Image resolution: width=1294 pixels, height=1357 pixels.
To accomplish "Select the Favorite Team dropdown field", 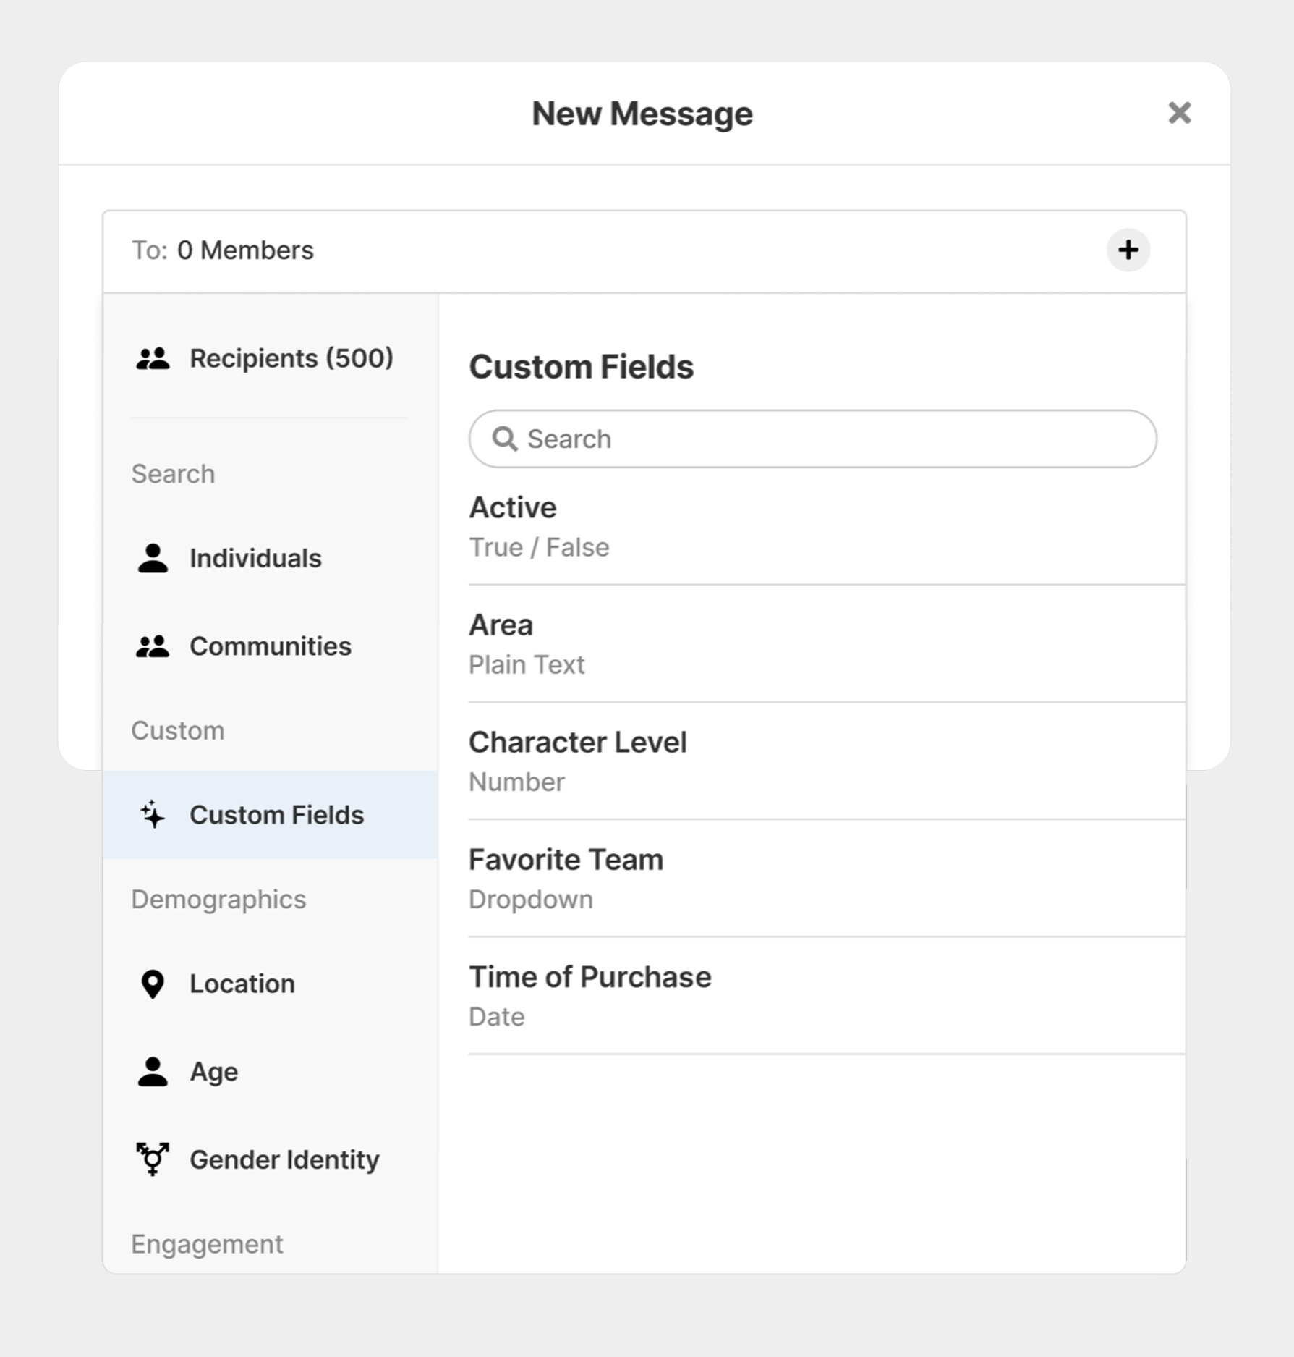I will 825,879.
